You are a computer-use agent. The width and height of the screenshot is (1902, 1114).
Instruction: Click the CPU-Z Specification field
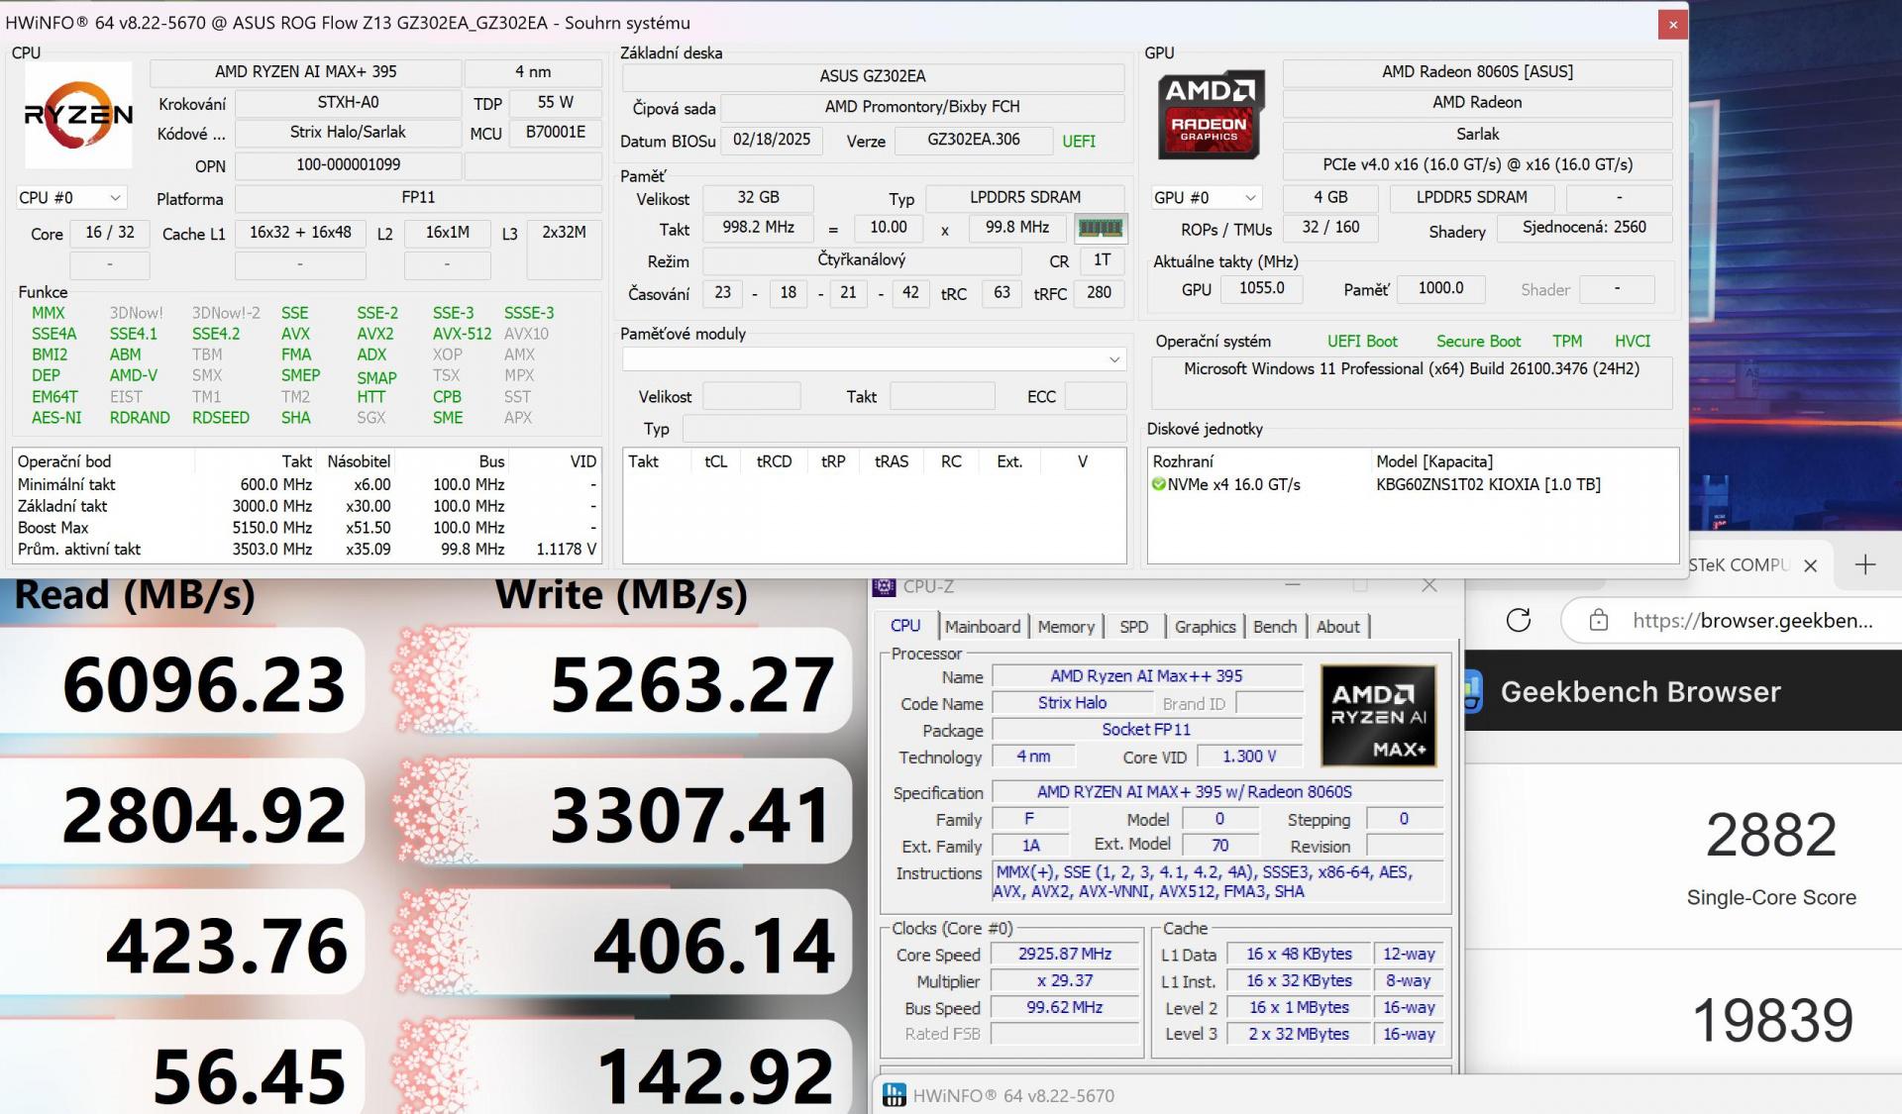pyautogui.click(x=1217, y=792)
